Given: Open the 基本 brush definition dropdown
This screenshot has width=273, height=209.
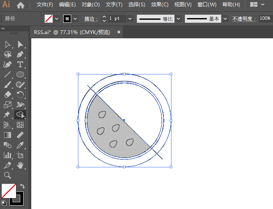Looking at the screenshot, I should [225, 19].
